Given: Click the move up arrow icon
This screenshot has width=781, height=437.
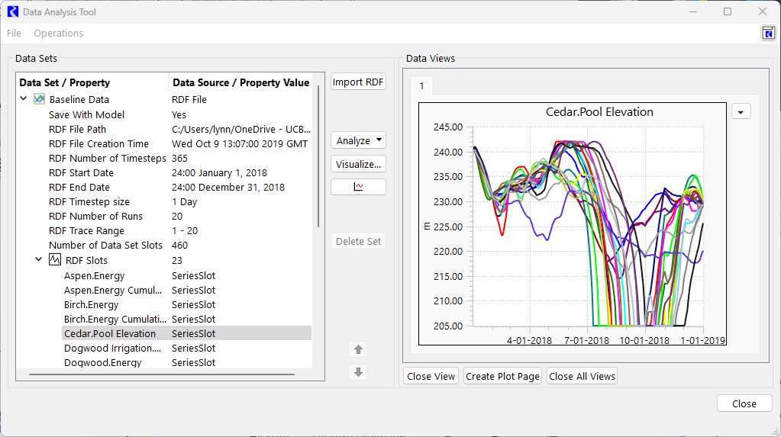Looking at the screenshot, I should (x=358, y=349).
